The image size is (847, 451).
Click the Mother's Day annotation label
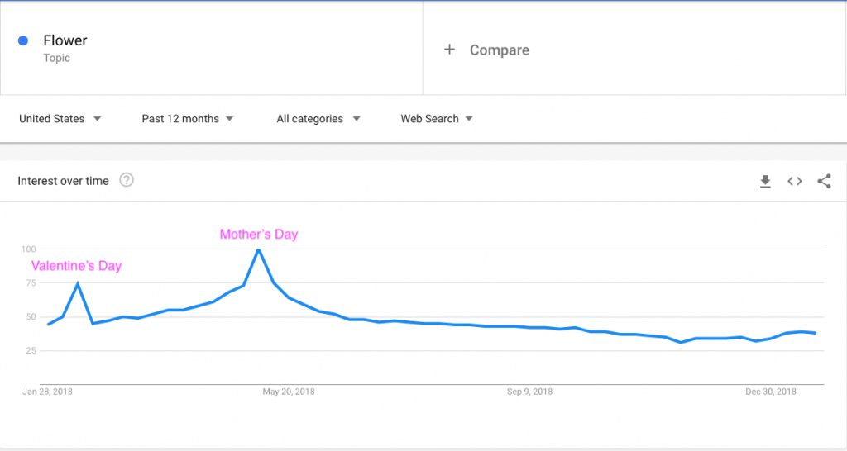(x=258, y=235)
